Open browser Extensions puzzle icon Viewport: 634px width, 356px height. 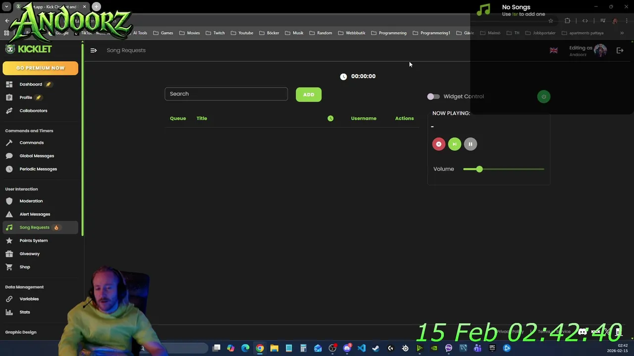(x=567, y=21)
